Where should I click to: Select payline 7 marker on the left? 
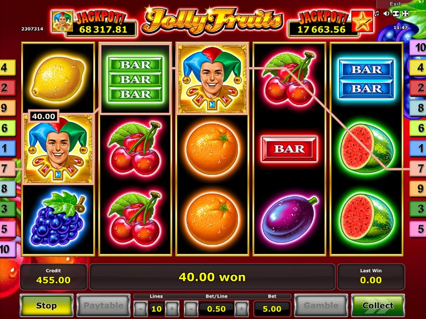tap(6, 169)
